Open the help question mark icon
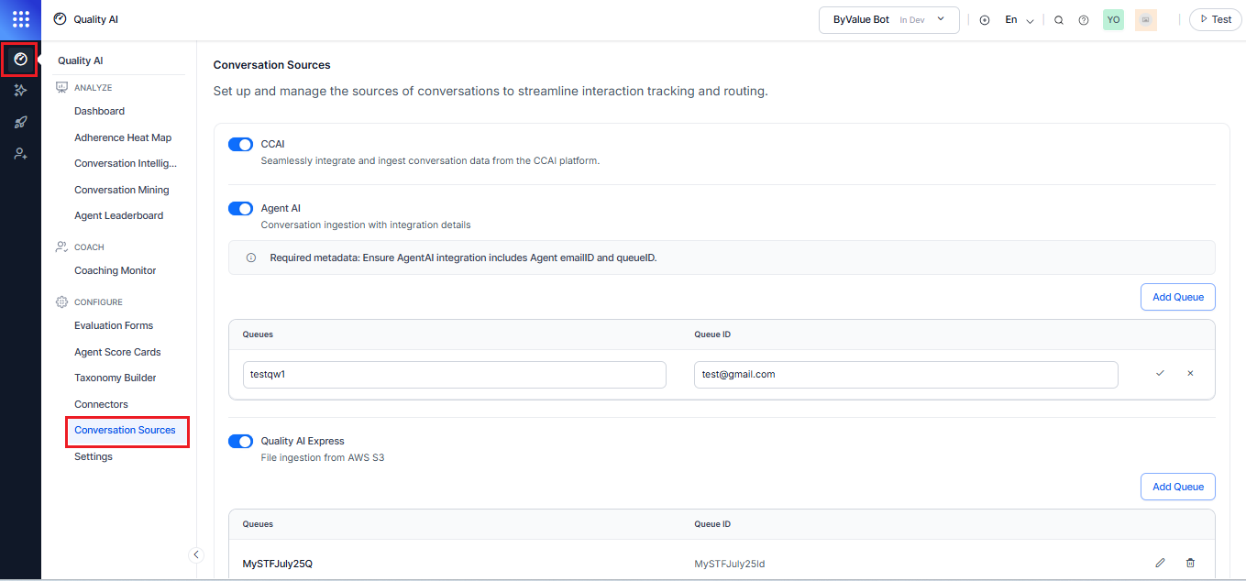This screenshot has height=581, width=1246. pyautogui.click(x=1084, y=20)
